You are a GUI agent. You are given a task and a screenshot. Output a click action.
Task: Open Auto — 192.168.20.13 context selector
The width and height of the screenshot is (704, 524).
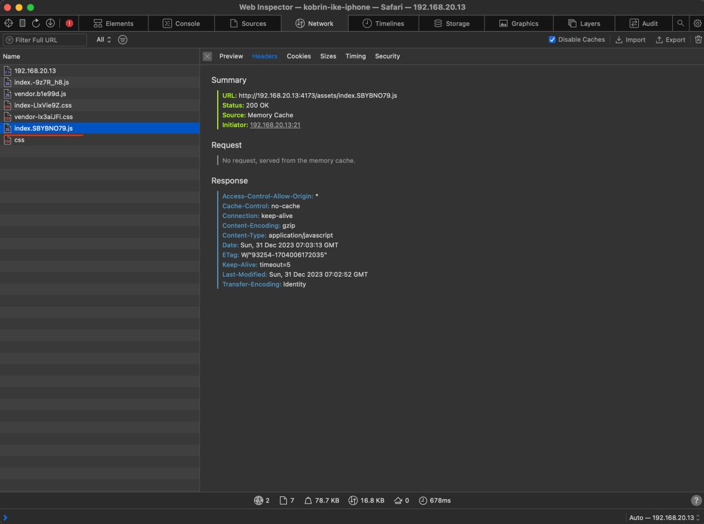click(x=665, y=518)
